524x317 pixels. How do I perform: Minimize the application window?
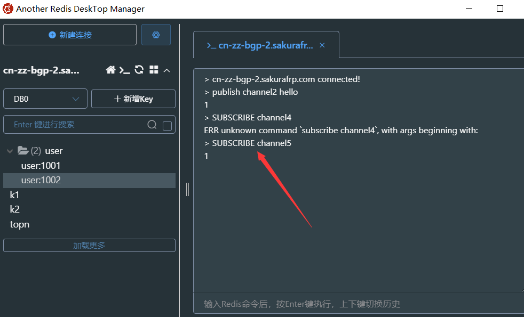[x=469, y=9]
